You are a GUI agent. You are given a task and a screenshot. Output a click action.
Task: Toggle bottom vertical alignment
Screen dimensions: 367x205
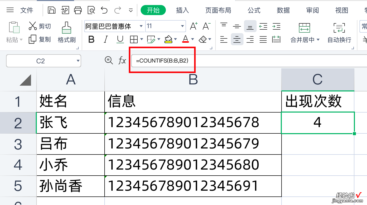point(250,26)
